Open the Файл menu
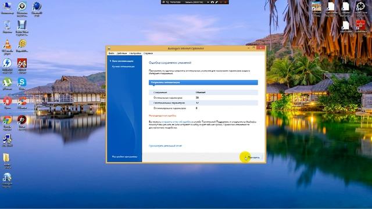Image resolution: width=372 pixels, height=209 pixels. (x=111, y=53)
